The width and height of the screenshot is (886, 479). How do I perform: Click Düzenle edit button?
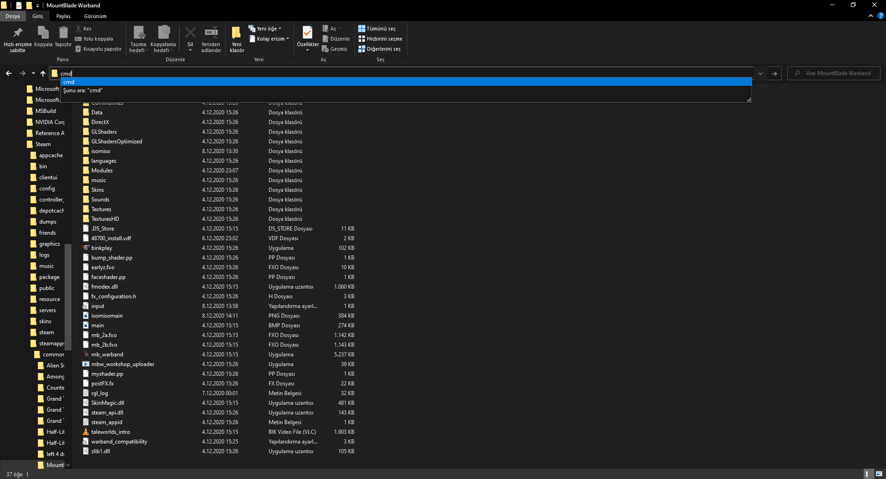(x=336, y=39)
